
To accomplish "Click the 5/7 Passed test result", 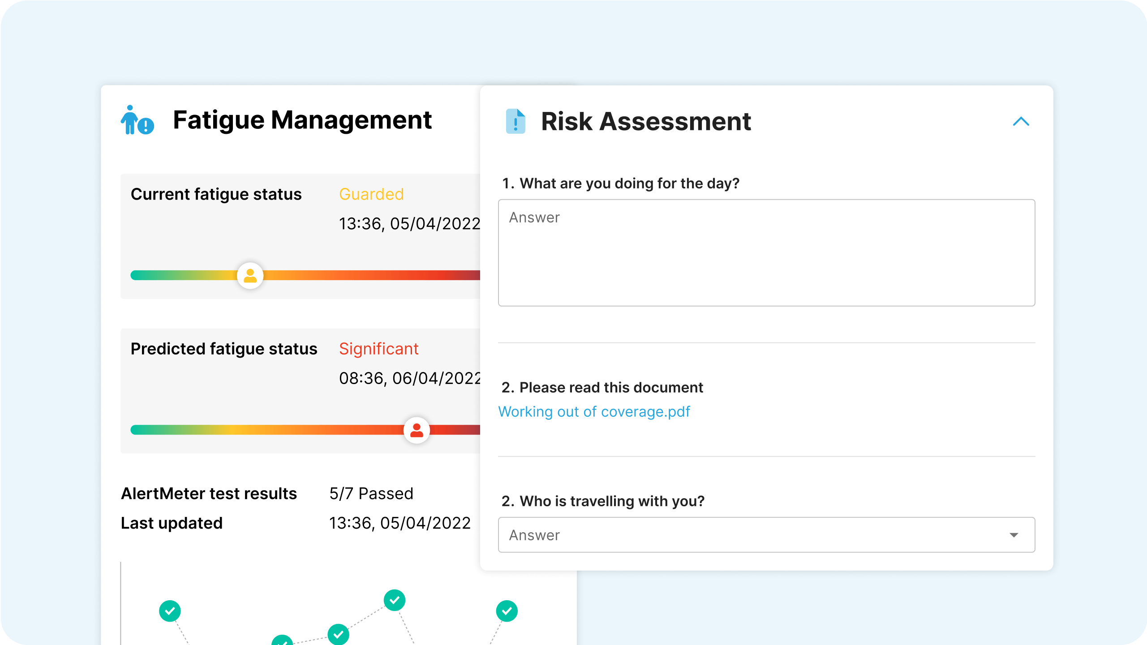I will click(371, 493).
